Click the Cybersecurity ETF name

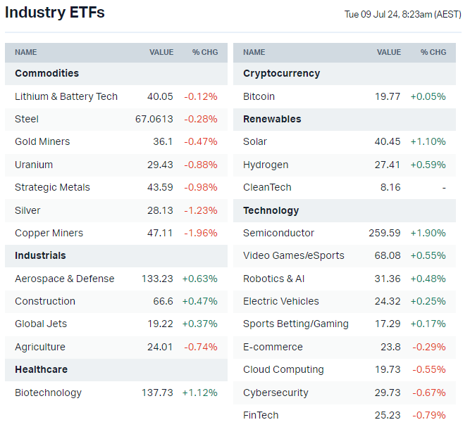(x=276, y=393)
